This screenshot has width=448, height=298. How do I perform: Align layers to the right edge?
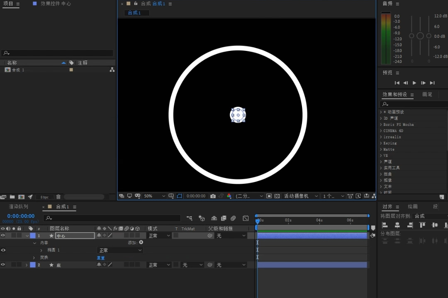410,225
